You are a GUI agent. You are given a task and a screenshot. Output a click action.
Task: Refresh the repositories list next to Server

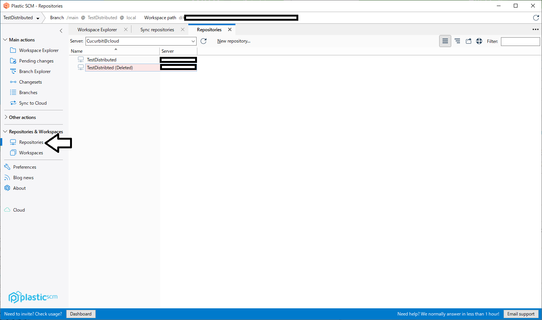(x=203, y=41)
